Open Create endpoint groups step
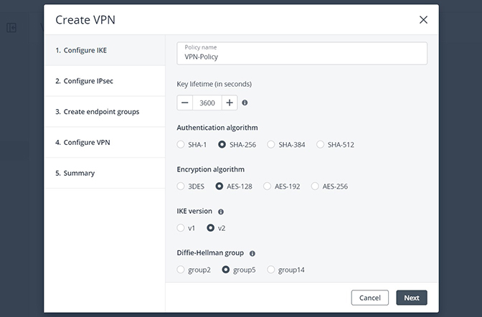Image resolution: width=482 pixels, height=317 pixels. click(x=105, y=112)
